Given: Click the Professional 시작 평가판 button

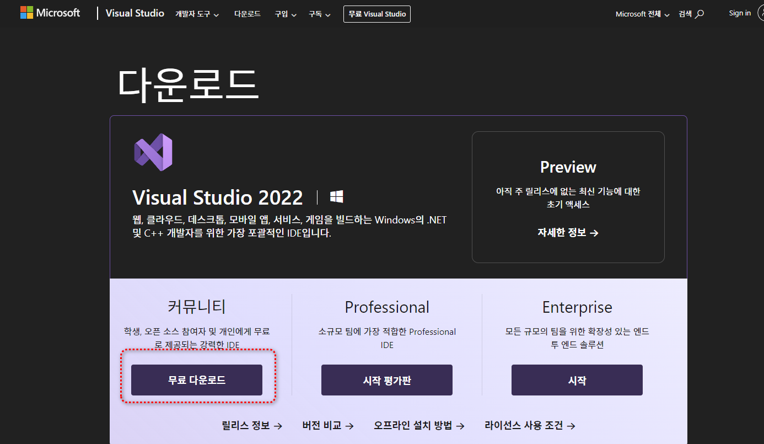Looking at the screenshot, I should (387, 380).
